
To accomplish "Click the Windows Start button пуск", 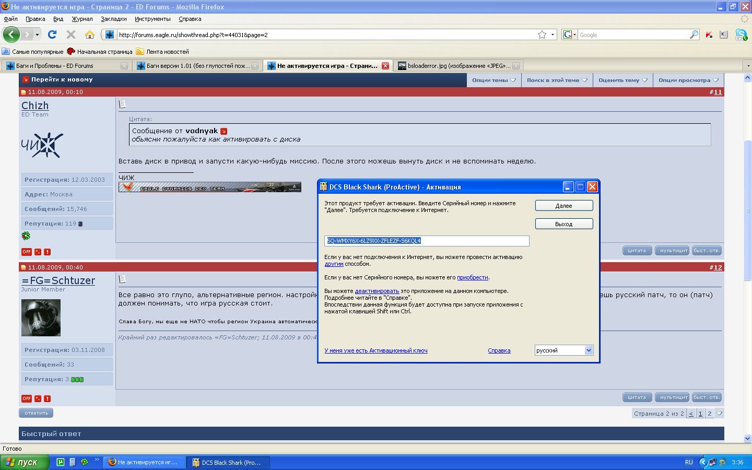I will click(x=25, y=462).
